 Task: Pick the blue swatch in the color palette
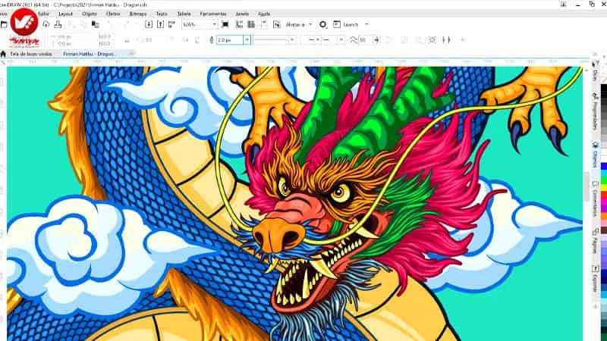pyautogui.click(x=604, y=166)
